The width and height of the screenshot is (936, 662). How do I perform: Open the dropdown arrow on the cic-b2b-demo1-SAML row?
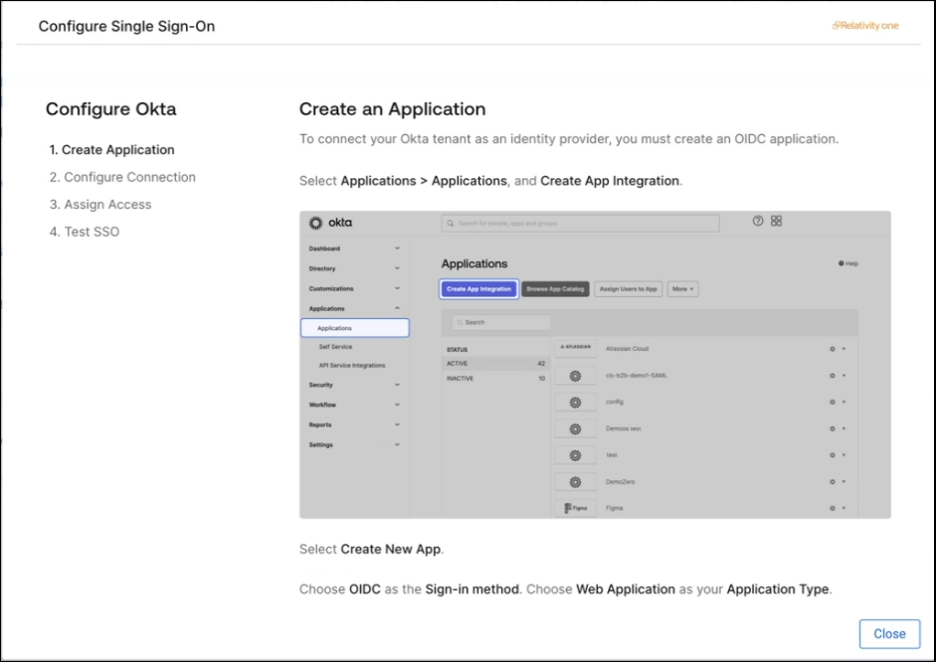pos(843,376)
